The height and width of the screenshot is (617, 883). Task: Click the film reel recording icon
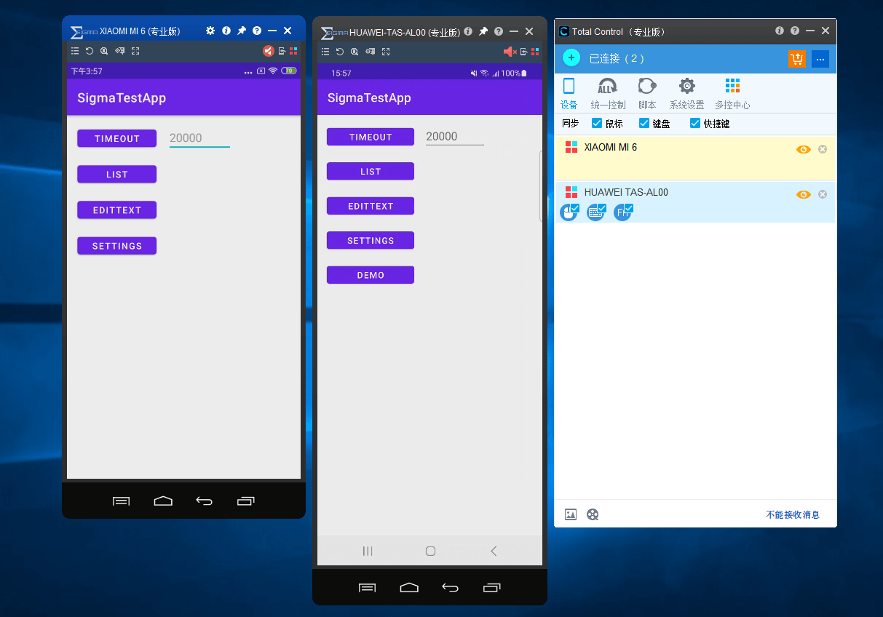[x=593, y=514]
